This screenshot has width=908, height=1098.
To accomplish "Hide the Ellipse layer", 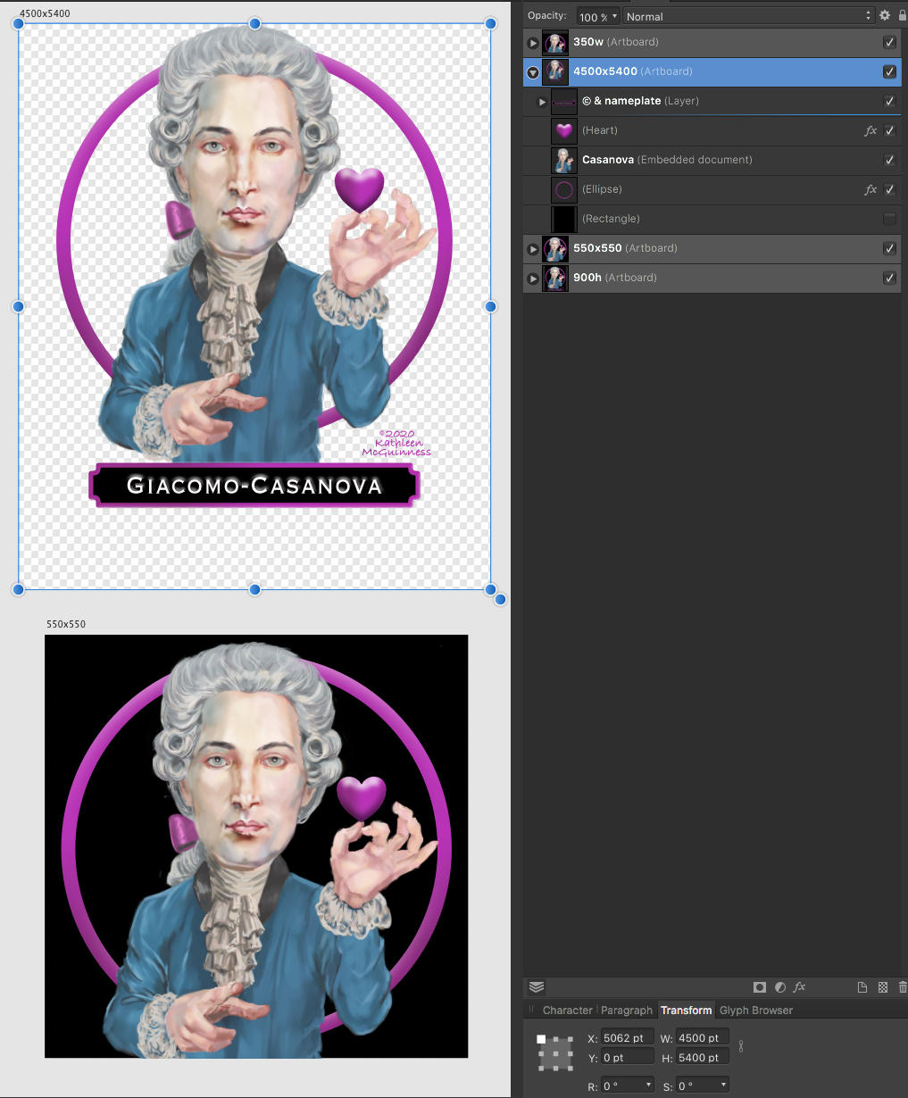I will point(889,189).
